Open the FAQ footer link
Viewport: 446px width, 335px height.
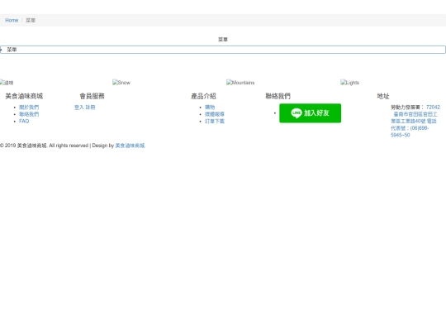24,121
